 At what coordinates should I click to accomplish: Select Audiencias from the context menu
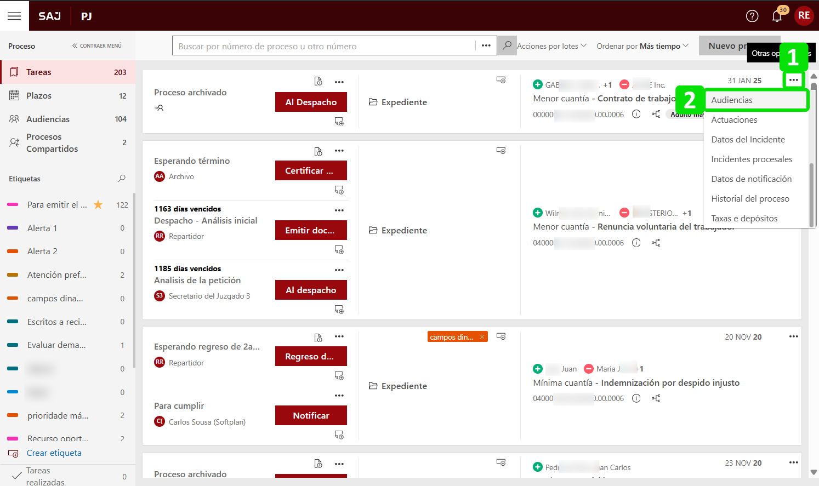732,100
